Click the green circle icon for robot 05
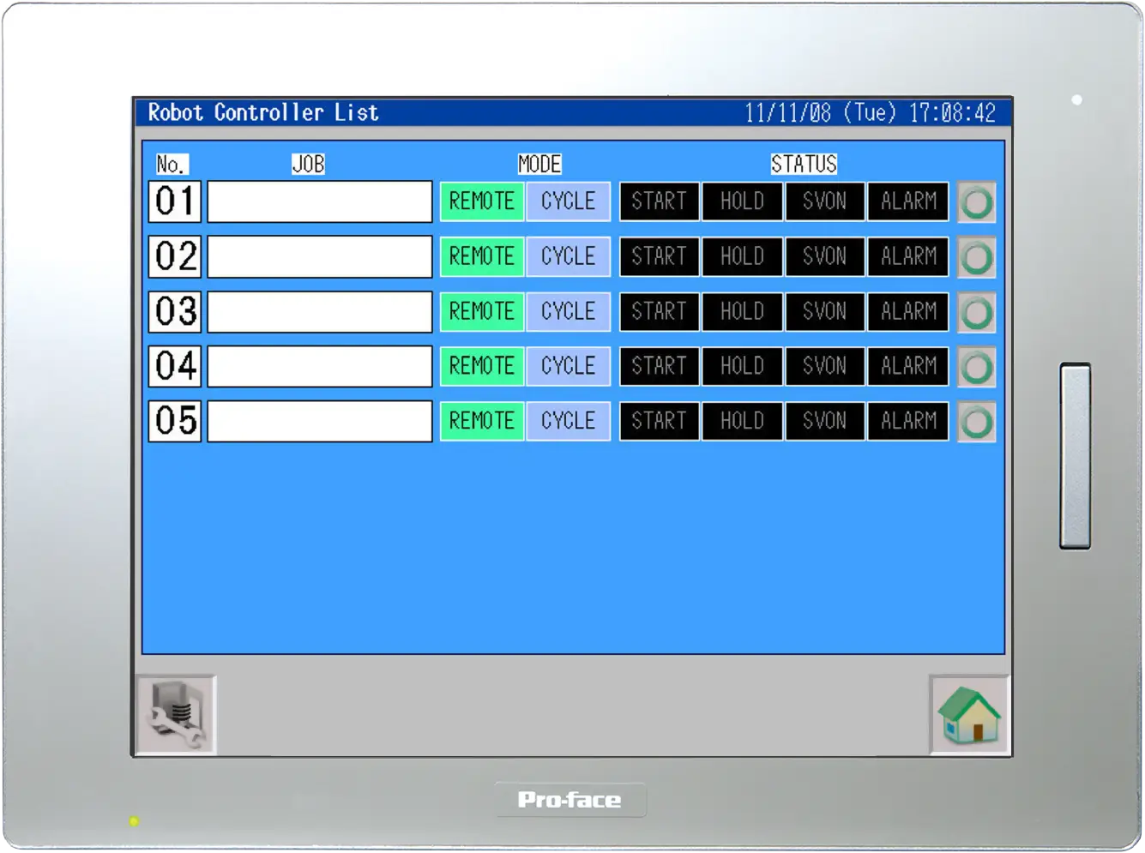Image resolution: width=1145 pixels, height=853 pixels. 976,422
